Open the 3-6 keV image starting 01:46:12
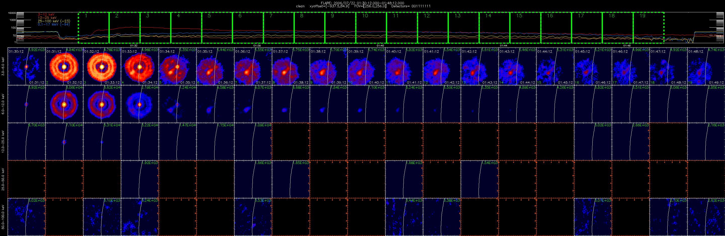This screenshot has width=725, height=236. pyautogui.click(x=630, y=66)
